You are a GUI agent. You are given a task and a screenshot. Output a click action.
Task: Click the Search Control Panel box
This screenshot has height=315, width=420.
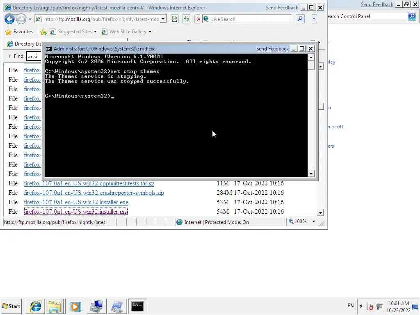[x=367, y=16]
